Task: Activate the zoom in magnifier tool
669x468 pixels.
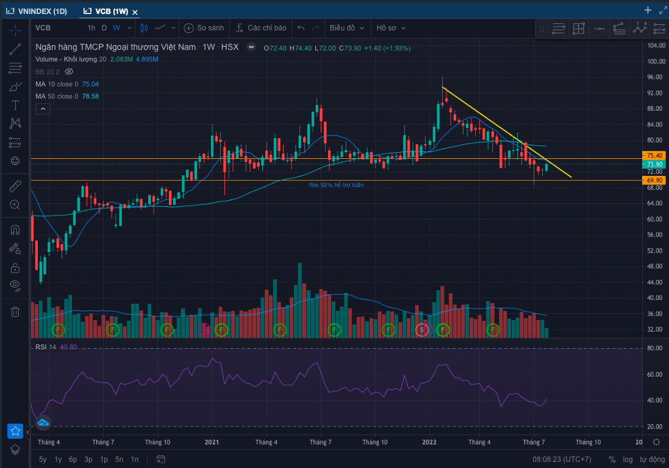Action: (15, 205)
